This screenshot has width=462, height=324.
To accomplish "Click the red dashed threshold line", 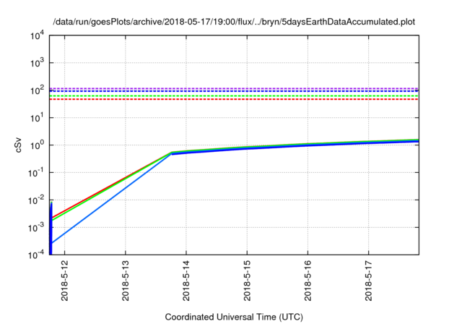I will (x=234, y=99).
